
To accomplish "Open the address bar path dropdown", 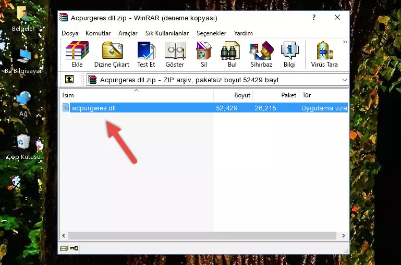I will coord(345,80).
